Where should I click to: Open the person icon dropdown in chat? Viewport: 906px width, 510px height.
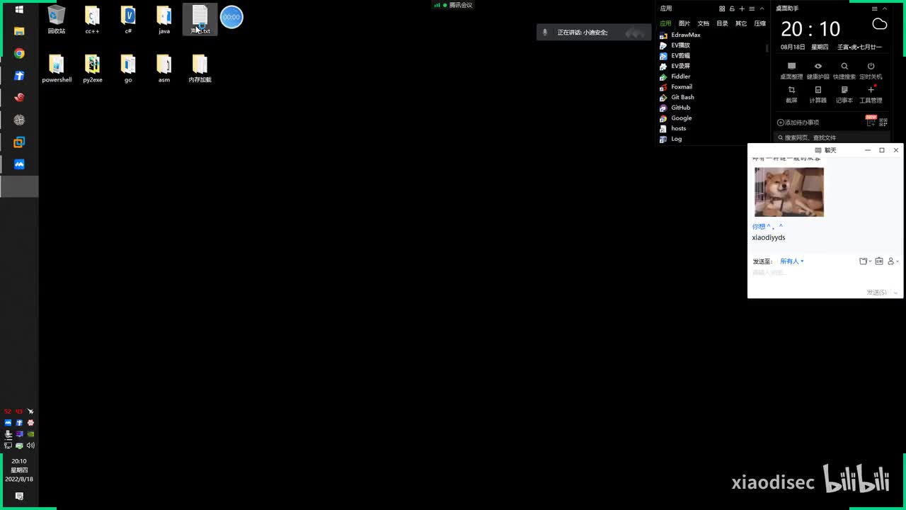(893, 261)
